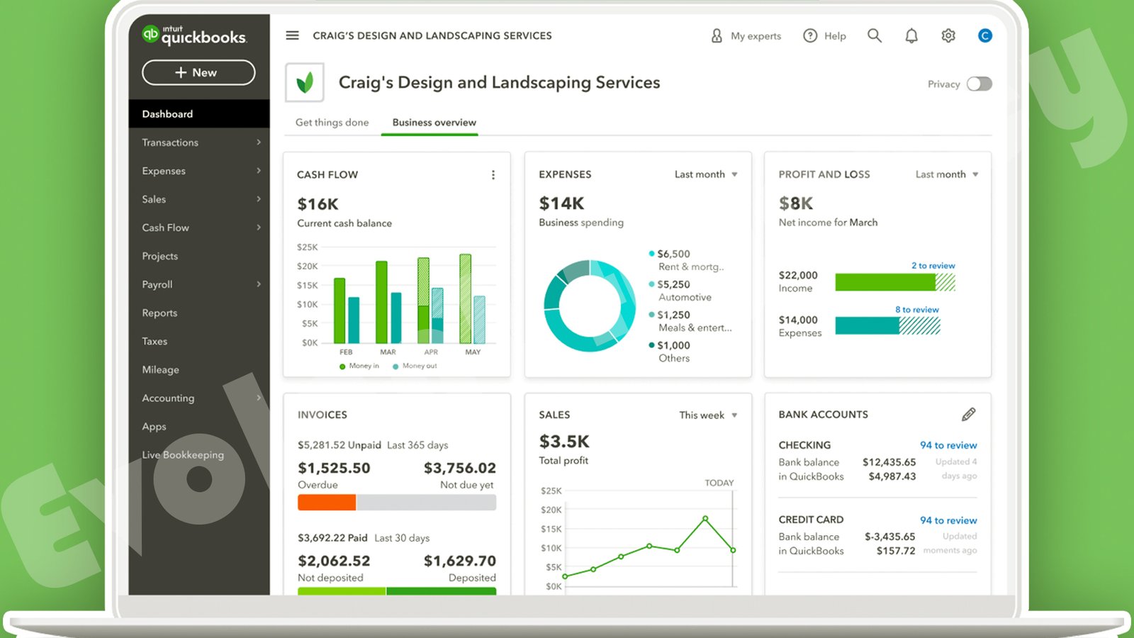Screen dimensions: 1134x638
Task: Click the $1,000 Others entry
Action: [669, 352]
